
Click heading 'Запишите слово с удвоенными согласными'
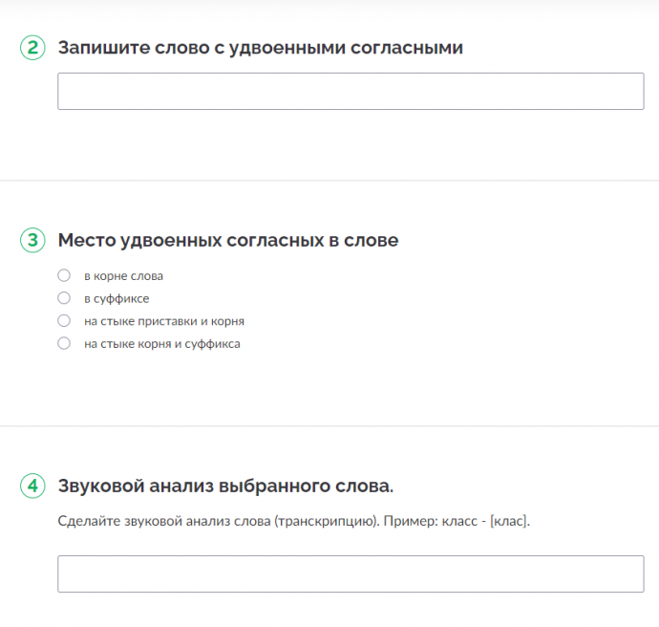coord(261,48)
